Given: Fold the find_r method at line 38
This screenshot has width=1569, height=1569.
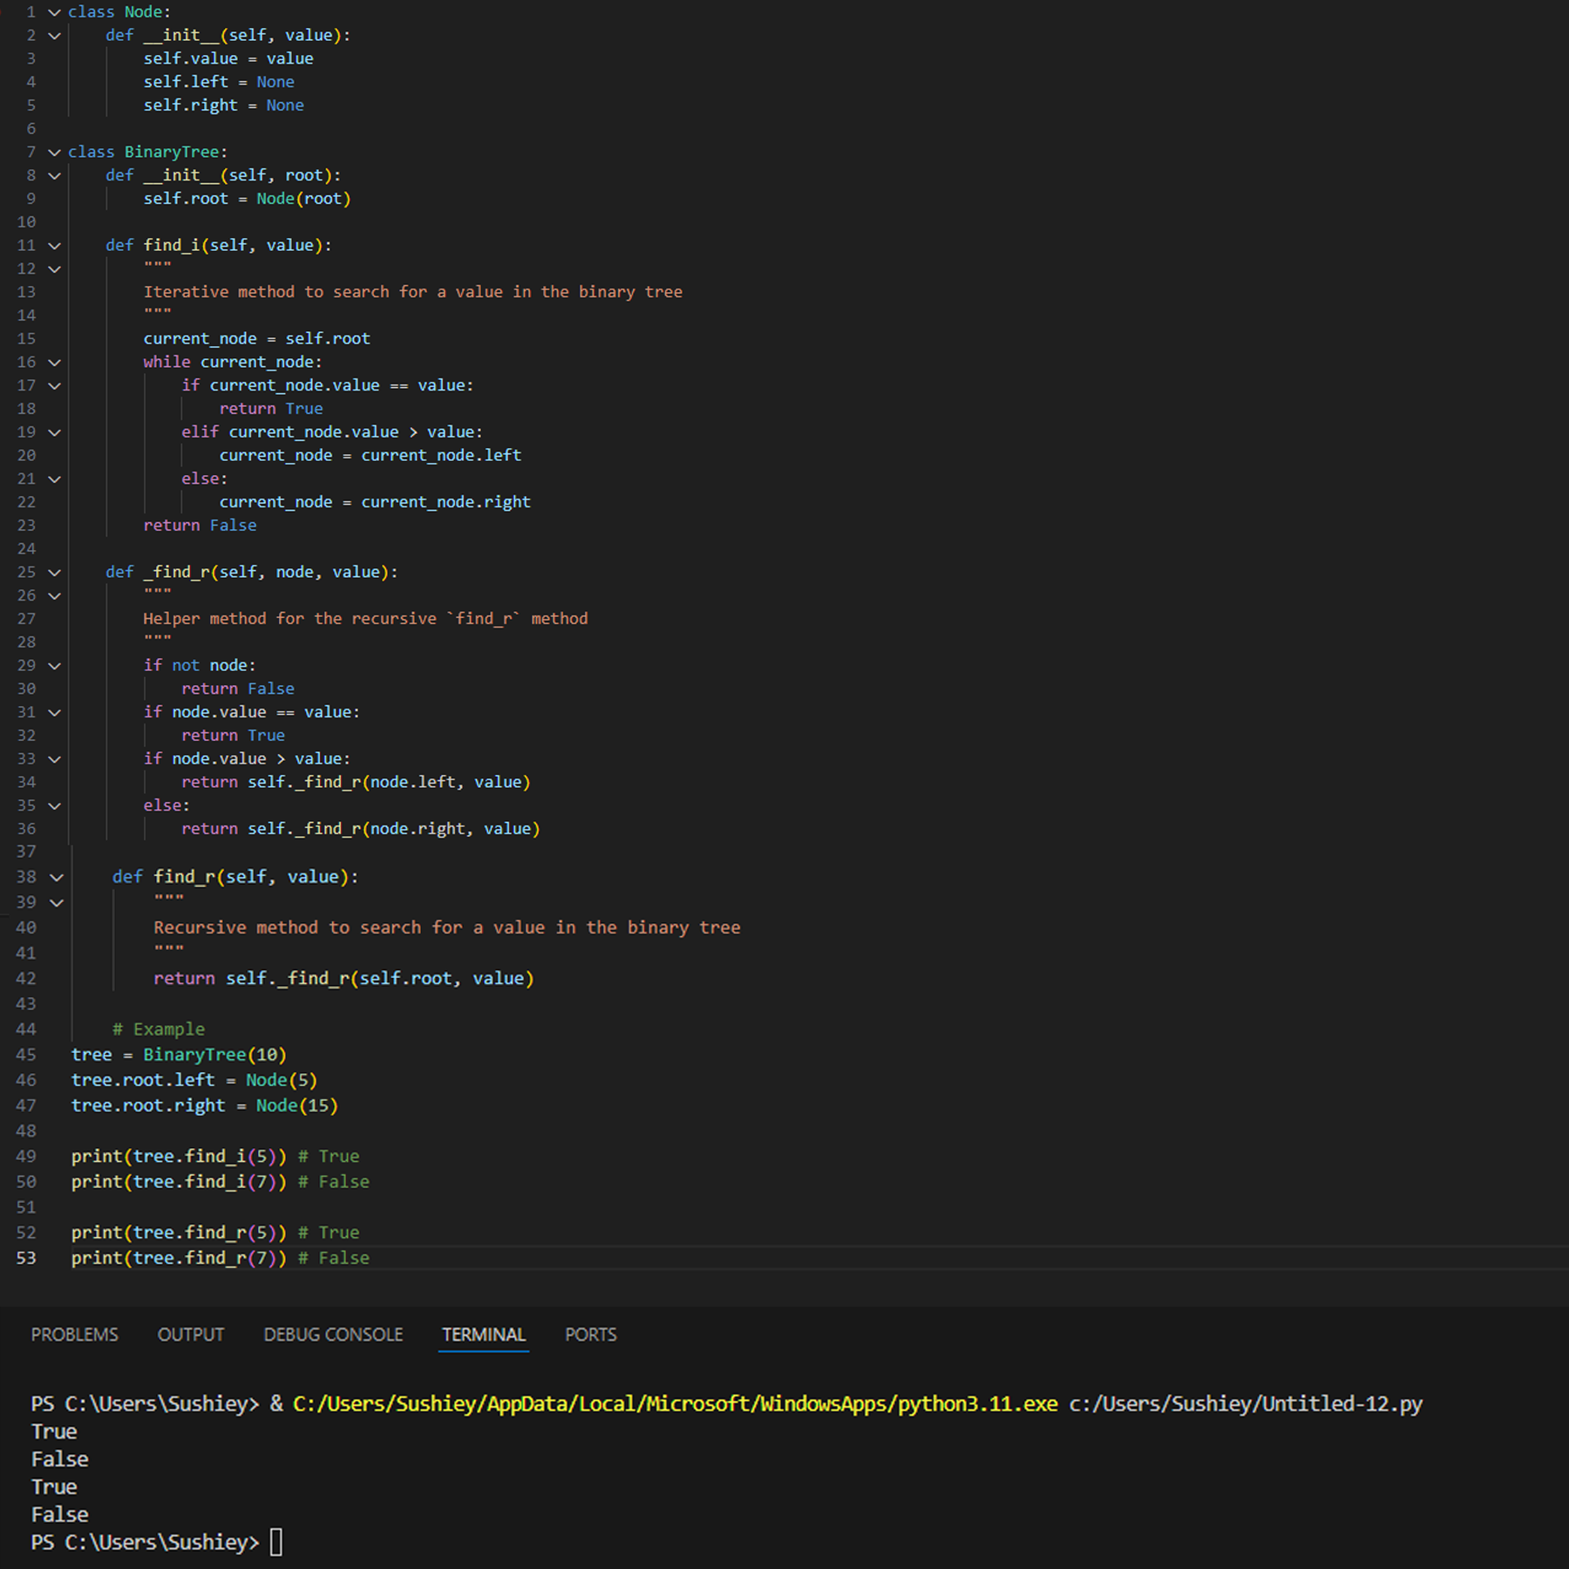Looking at the screenshot, I should click(57, 878).
